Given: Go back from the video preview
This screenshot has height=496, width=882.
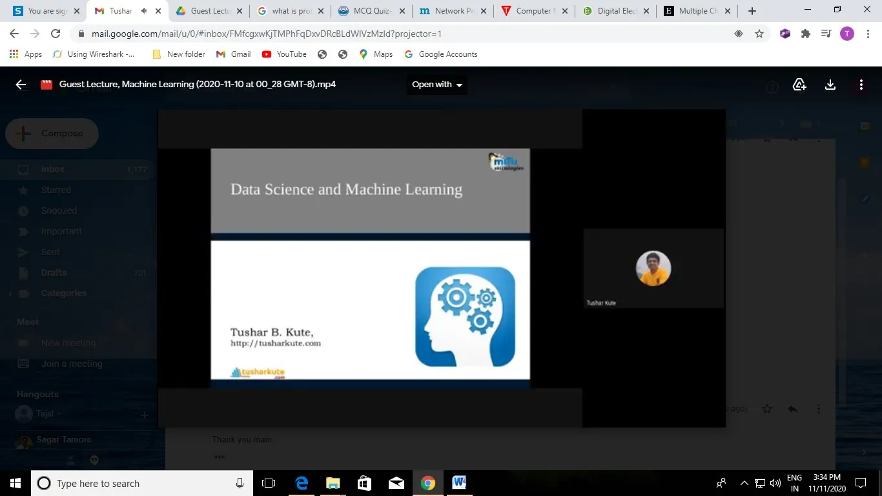Looking at the screenshot, I should (21, 85).
